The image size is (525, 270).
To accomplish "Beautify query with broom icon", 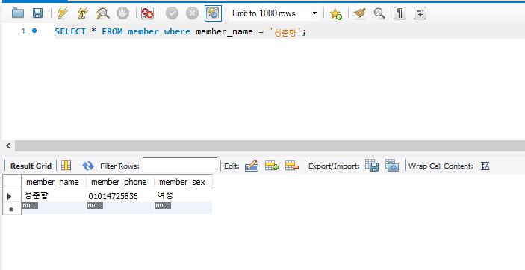I will click(360, 13).
